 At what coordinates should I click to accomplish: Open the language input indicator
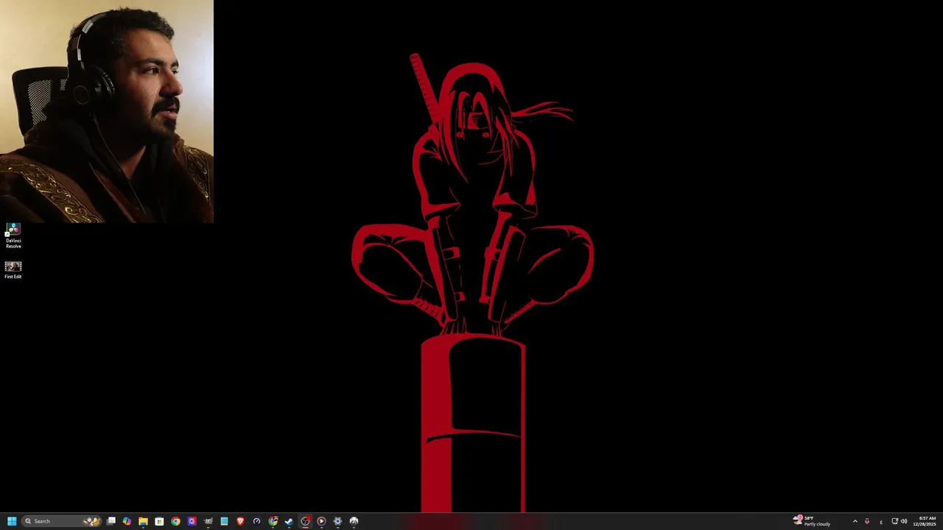click(881, 521)
